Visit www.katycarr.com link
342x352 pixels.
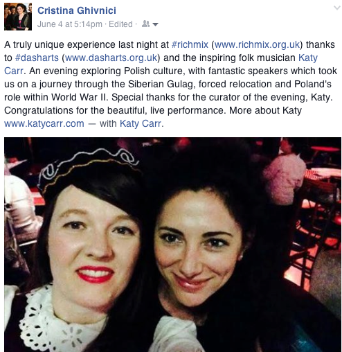click(x=44, y=123)
